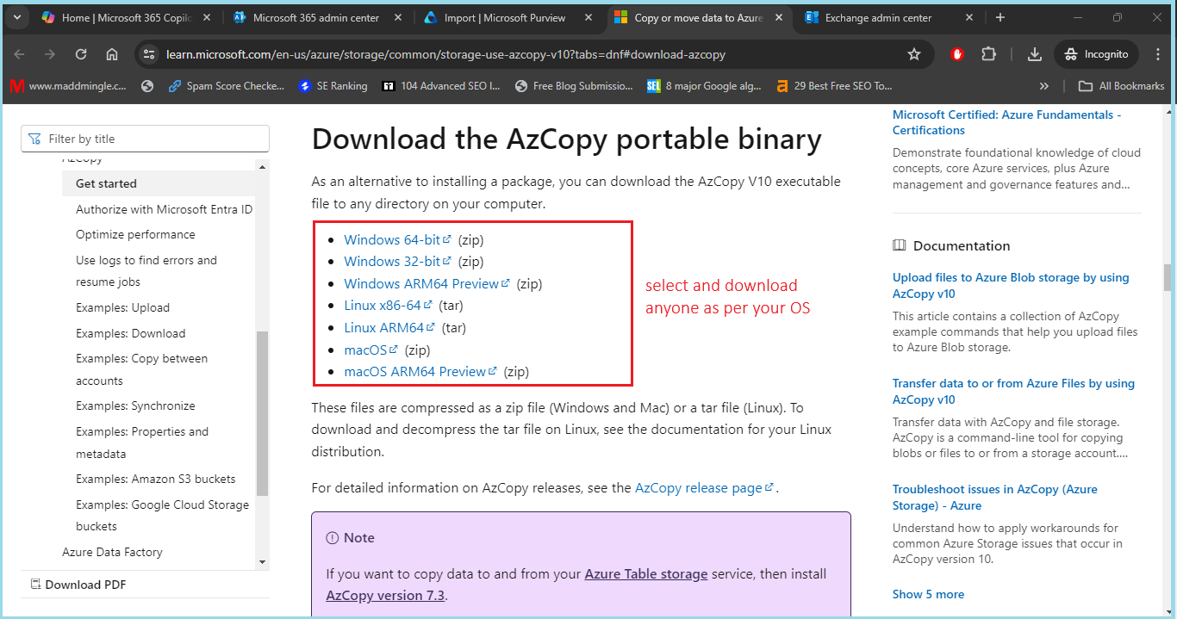Open Examples: Copy between accounts
The height and width of the screenshot is (619, 1177).
(x=141, y=369)
